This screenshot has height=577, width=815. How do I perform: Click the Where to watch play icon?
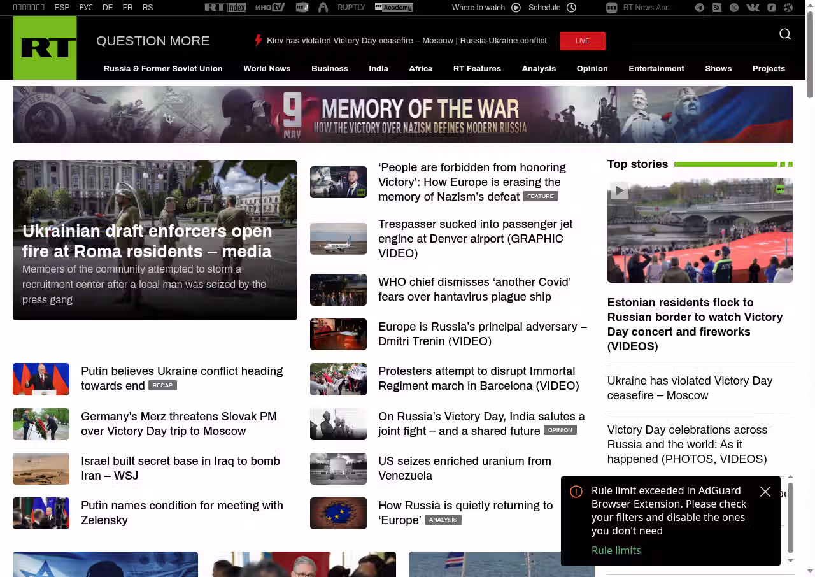(x=516, y=8)
